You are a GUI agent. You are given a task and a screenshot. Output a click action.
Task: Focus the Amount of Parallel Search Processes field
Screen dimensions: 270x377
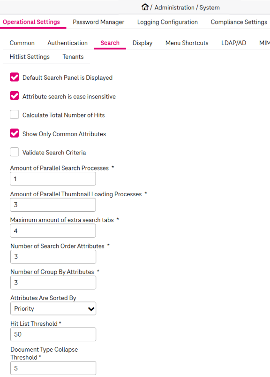point(53,179)
